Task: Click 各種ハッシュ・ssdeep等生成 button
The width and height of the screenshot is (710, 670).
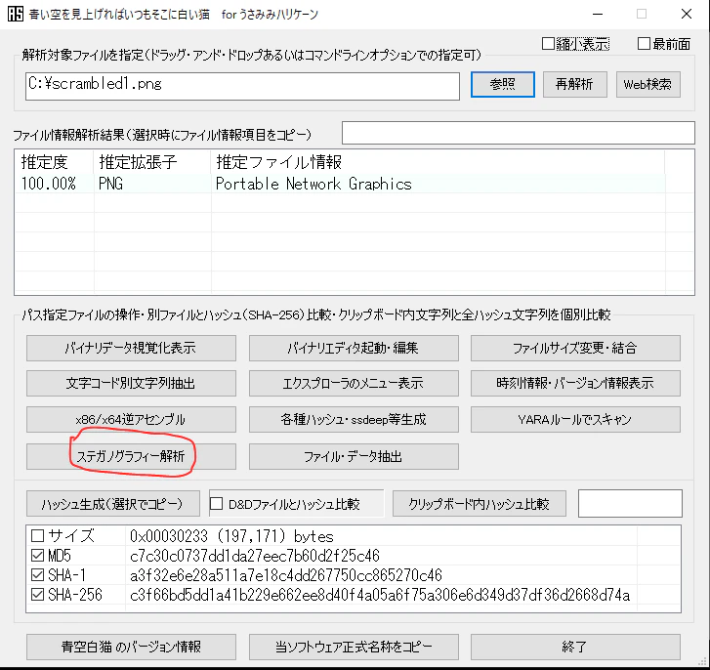Action: coord(354,420)
